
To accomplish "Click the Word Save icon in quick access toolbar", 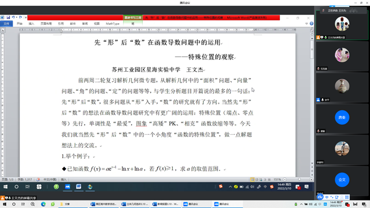I will (8, 17).
